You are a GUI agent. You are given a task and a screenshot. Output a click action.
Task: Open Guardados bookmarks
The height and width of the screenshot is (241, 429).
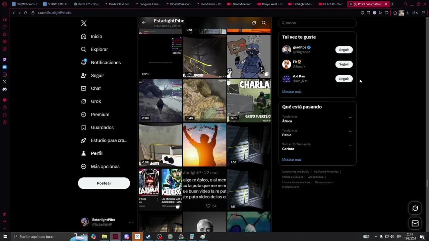97,128
